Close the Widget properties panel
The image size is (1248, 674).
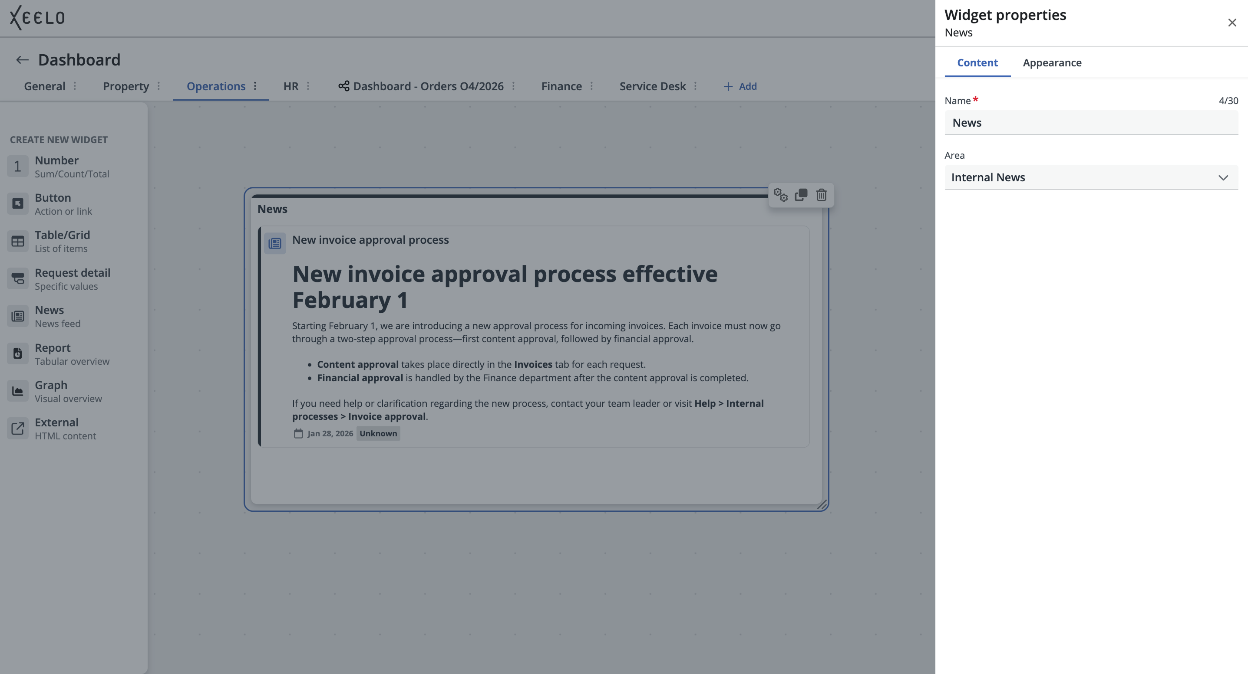[1232, 23]
